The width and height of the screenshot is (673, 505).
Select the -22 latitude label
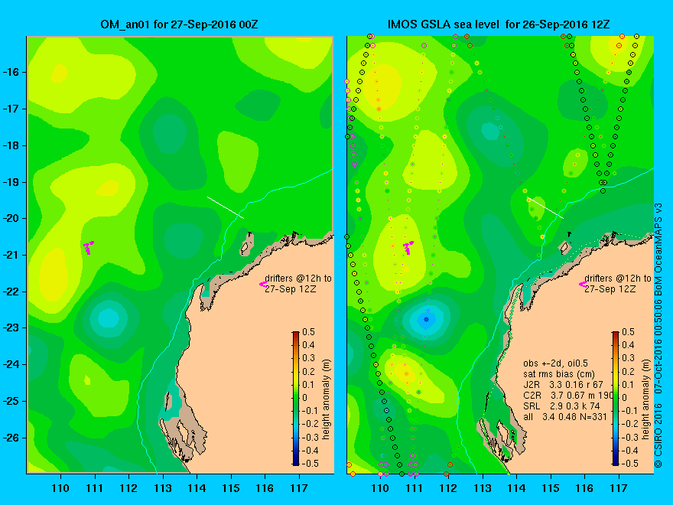12,292
